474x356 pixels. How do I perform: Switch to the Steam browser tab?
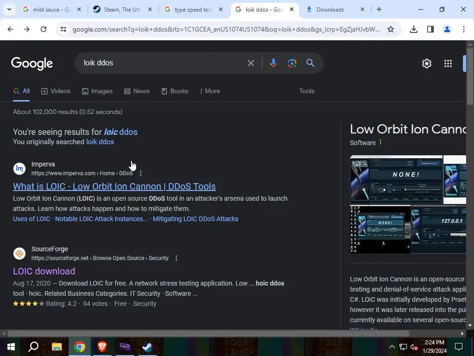pos(122,9)
